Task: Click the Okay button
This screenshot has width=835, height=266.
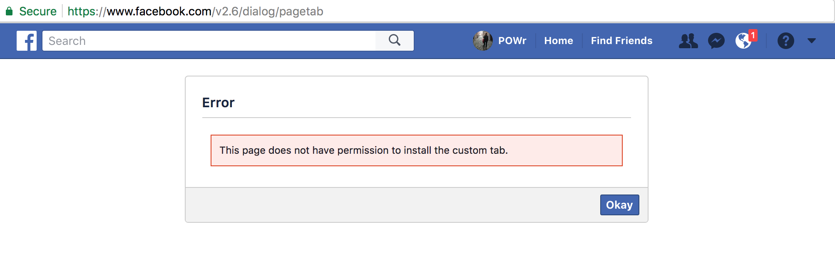Action: [x=619, y=205]
